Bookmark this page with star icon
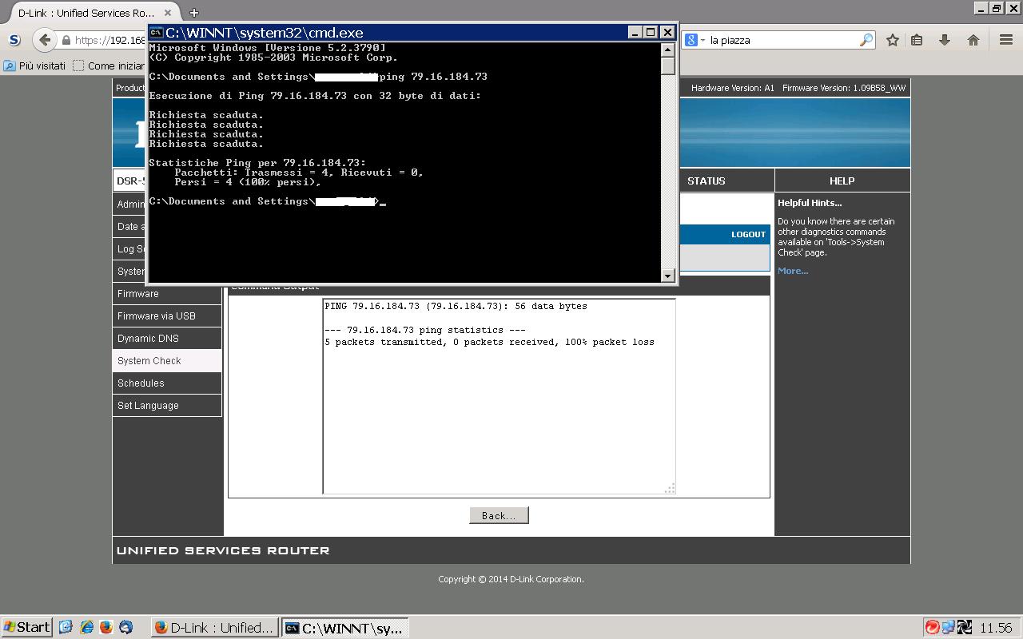Image resolution: width=1023 pixels, height=639 pixels. tap(893, 40)
